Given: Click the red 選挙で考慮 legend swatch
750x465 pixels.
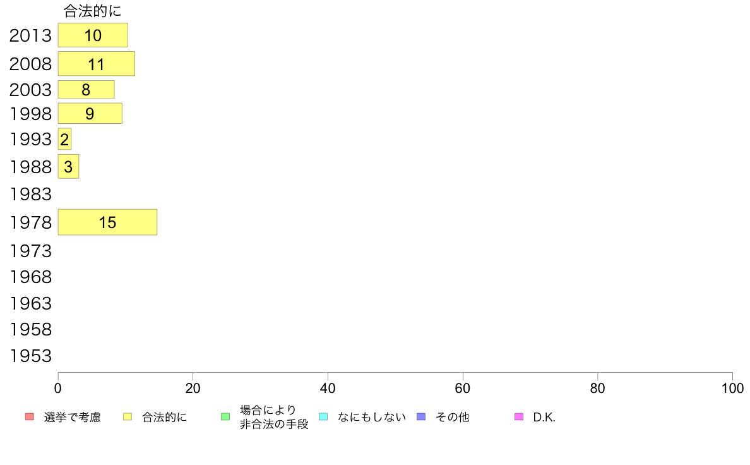Looking at the screenshot, I should point(30,416).
